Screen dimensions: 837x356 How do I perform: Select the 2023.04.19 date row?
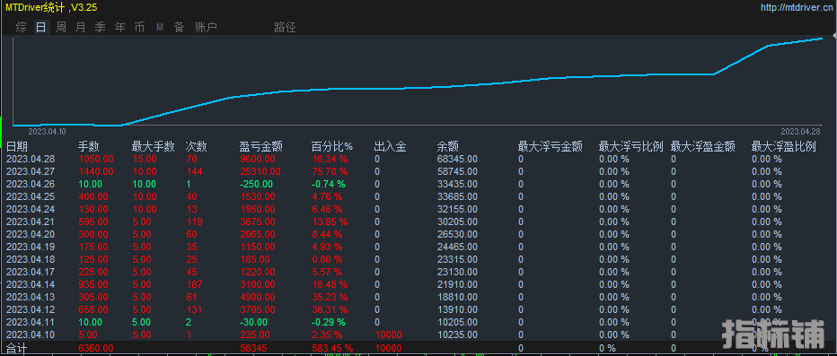tap(31, 247)
